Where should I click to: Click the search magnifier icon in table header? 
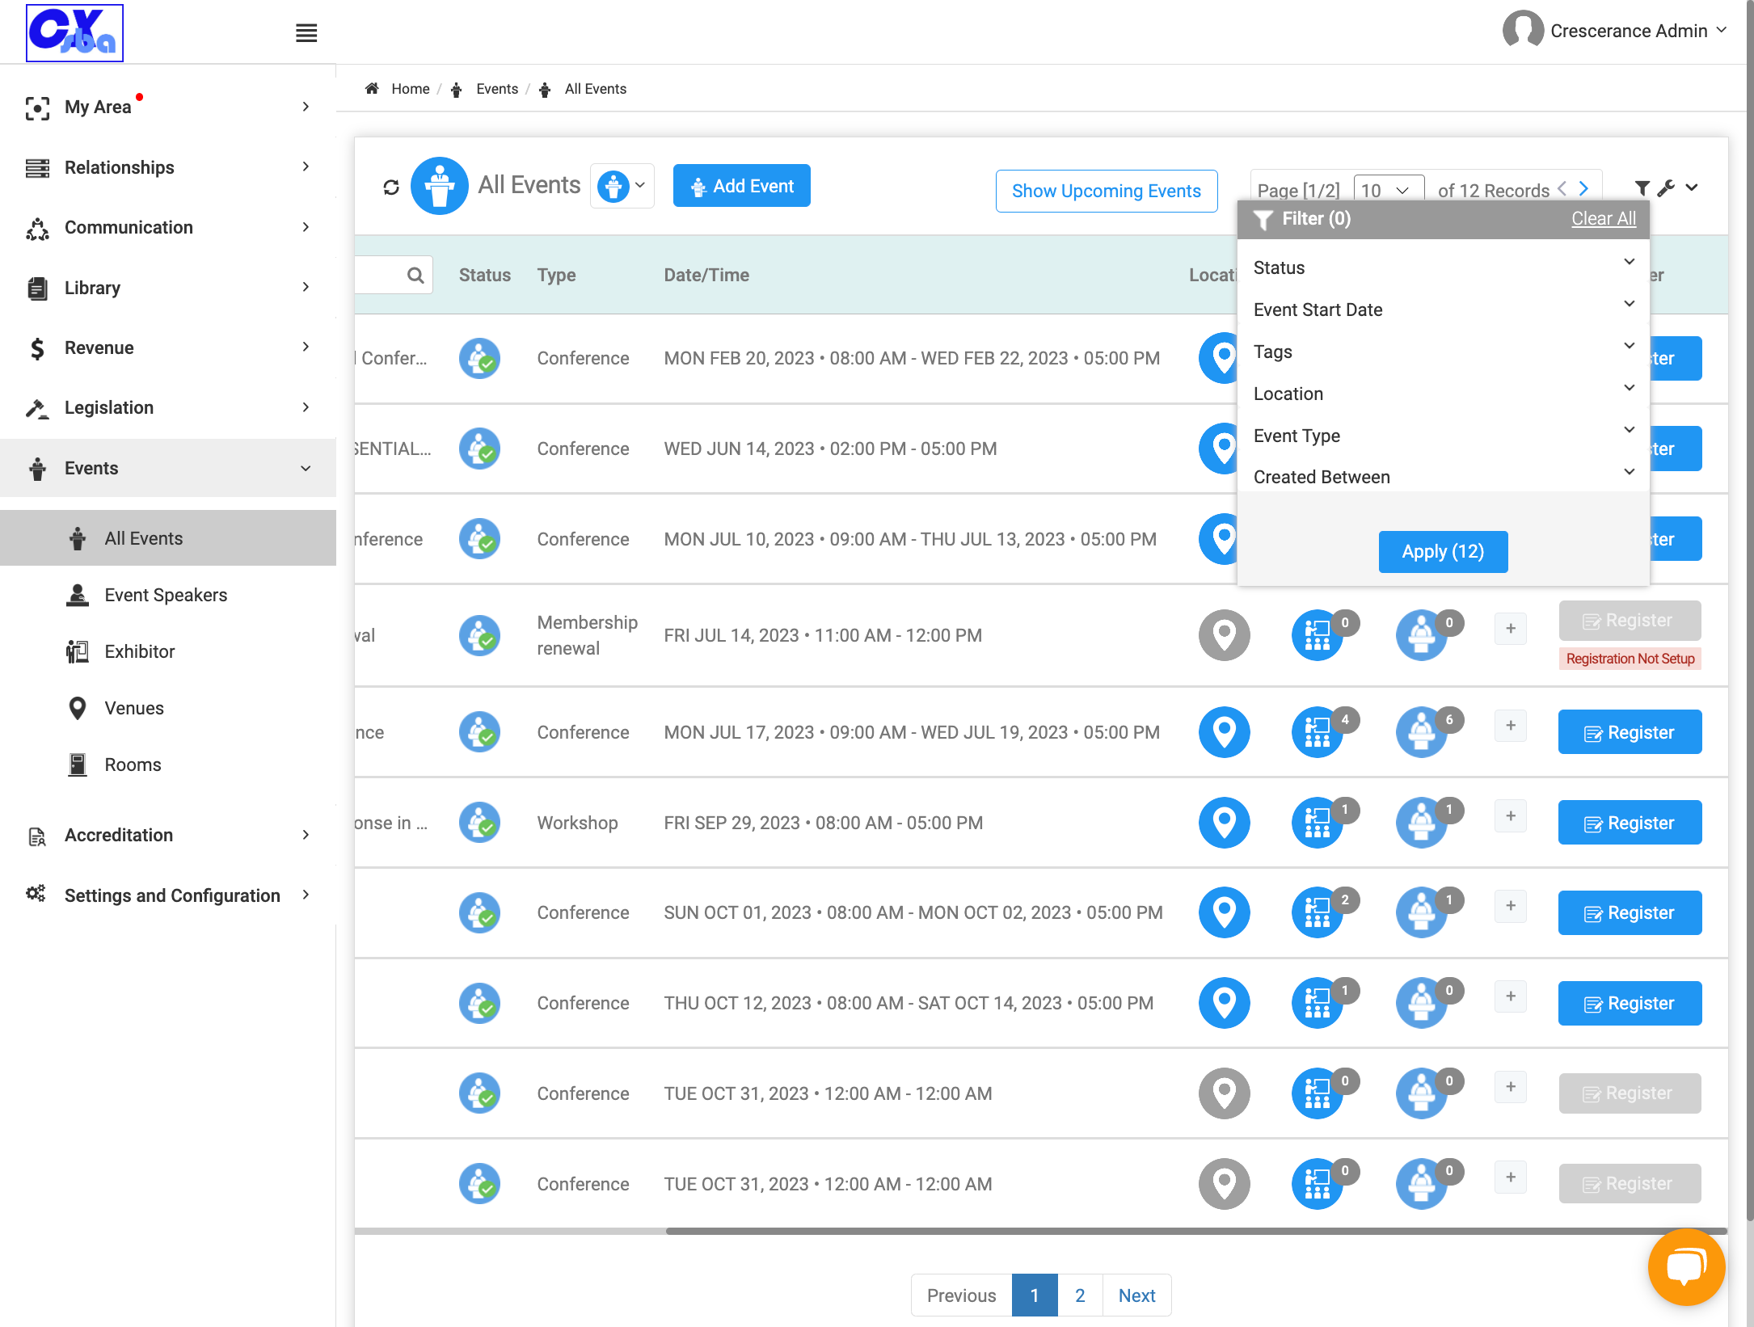(x=415, y=276)
